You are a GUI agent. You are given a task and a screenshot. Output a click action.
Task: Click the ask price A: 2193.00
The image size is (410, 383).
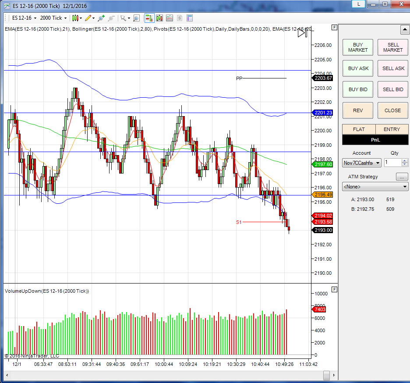click(362, 199)
